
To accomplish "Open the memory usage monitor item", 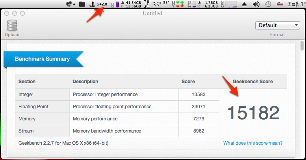I will [203, 4].
